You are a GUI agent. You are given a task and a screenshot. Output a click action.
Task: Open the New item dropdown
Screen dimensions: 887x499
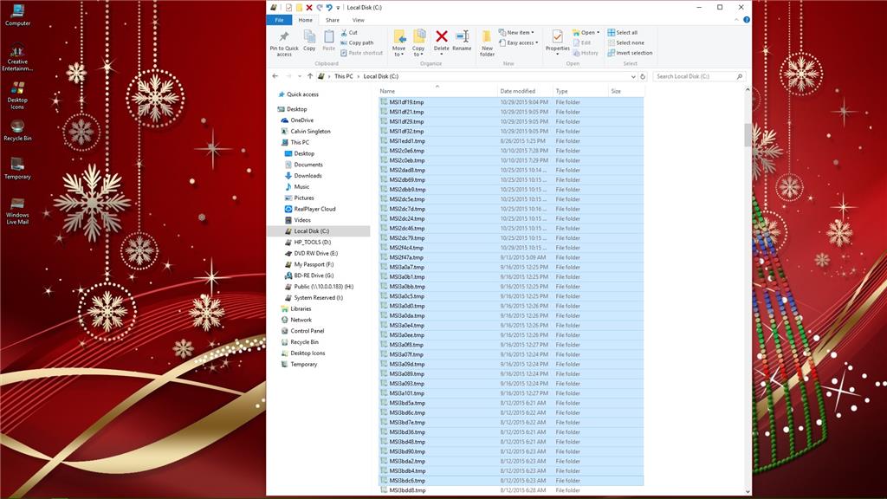coord(516,33)
